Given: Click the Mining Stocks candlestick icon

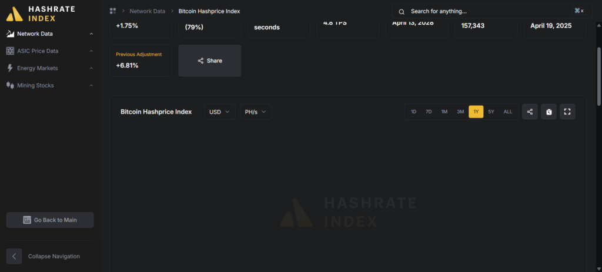Looking at the screenshot, I should 11,85.
